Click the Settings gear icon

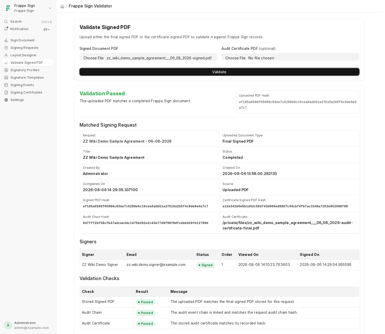(x=6, y=100)
